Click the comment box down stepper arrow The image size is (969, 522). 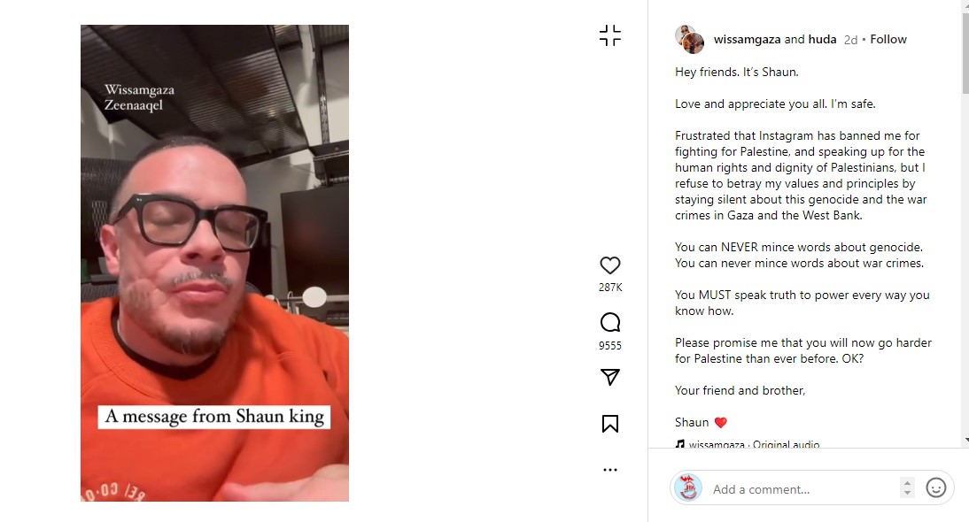907,493
